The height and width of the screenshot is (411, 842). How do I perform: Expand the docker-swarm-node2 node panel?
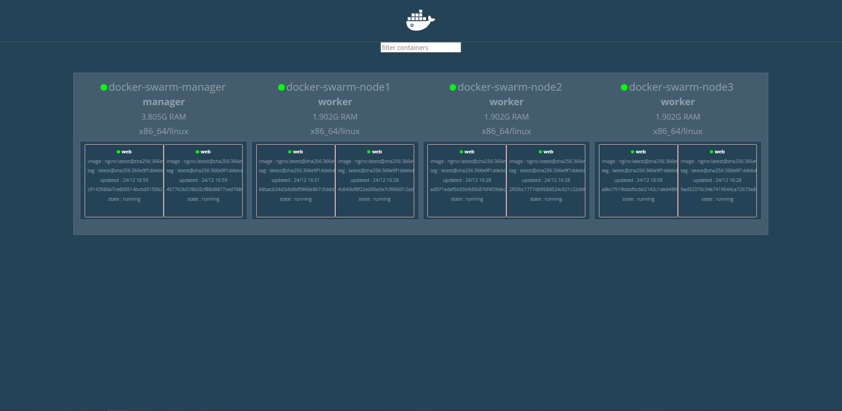click(x=509, y=87)
